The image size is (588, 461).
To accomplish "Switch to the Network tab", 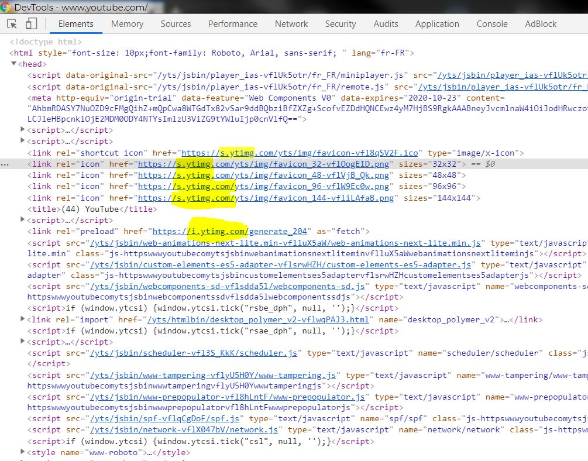I will coord(291,24).
